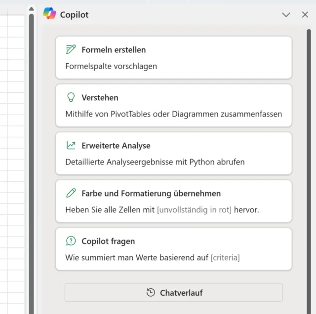The height and width of the screenshot is (314, 316).
Task: Click the [unvollständig in rot] placeholder text
Action: pyautogui.click(x=194, y=209)
